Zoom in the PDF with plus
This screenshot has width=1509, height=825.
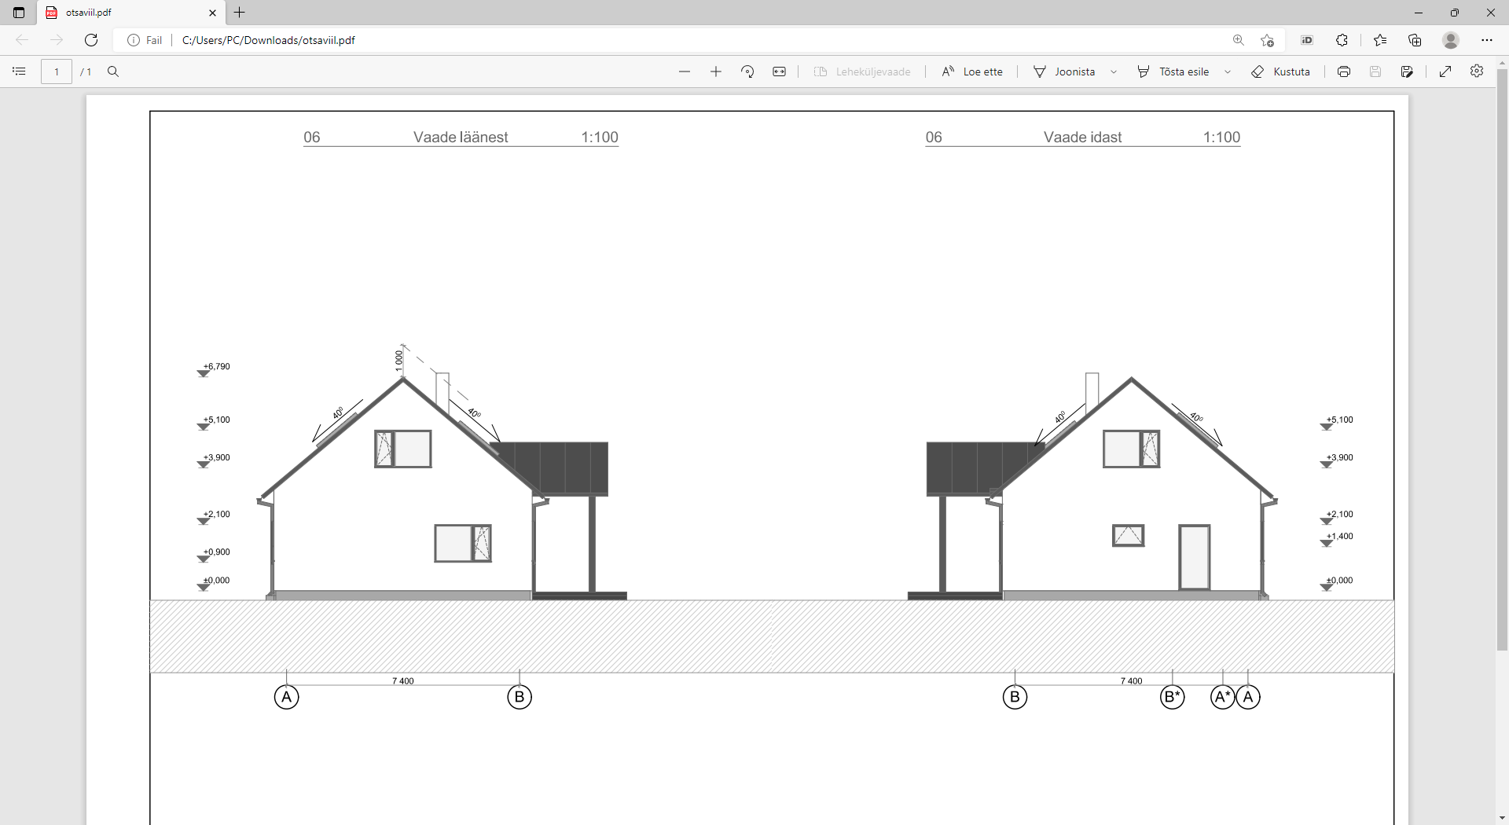click(716, 71)
